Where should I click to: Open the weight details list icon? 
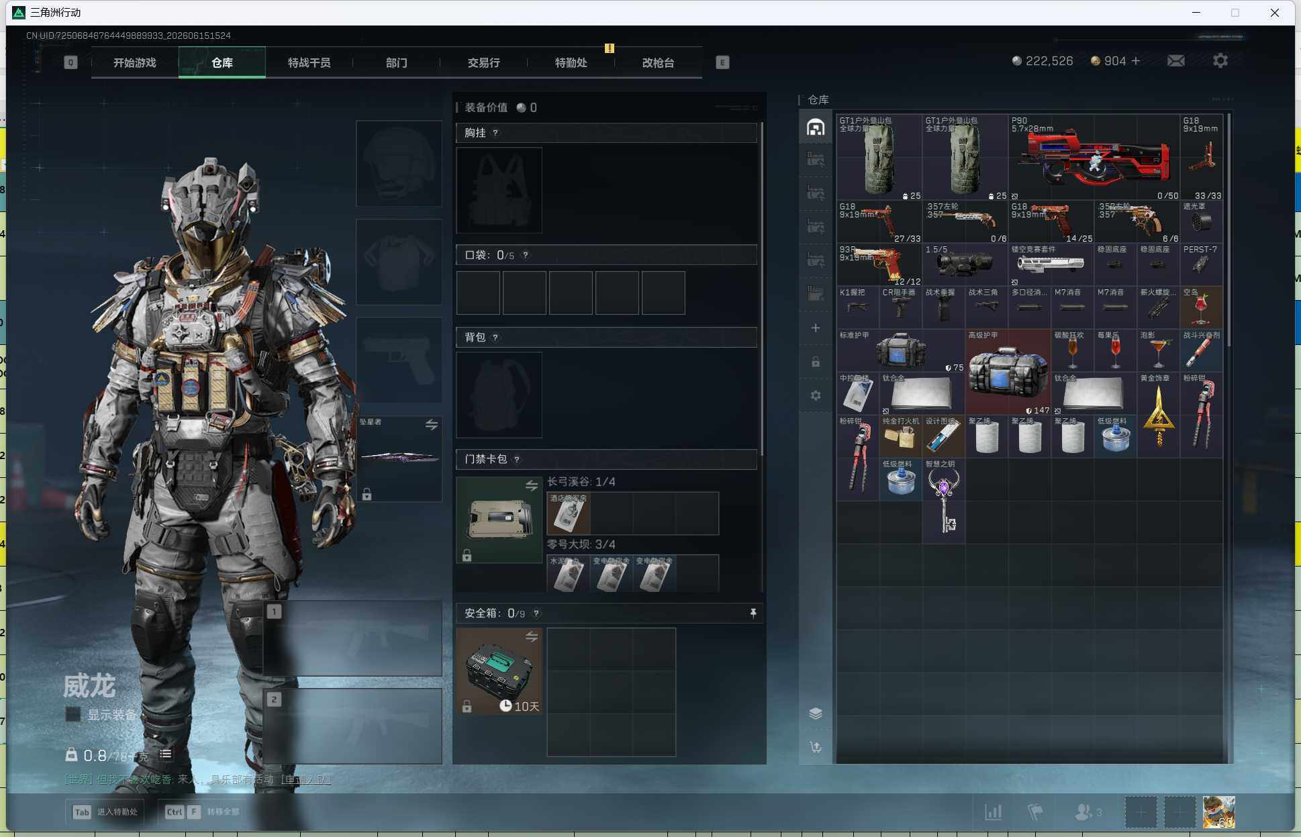tap(165, 754)
